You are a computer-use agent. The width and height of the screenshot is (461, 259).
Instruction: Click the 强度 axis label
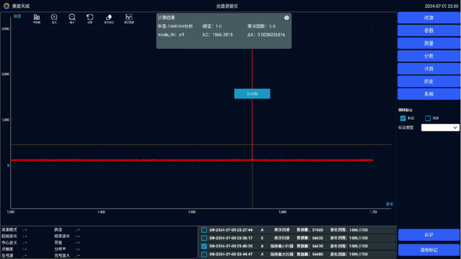click(18, 16)
